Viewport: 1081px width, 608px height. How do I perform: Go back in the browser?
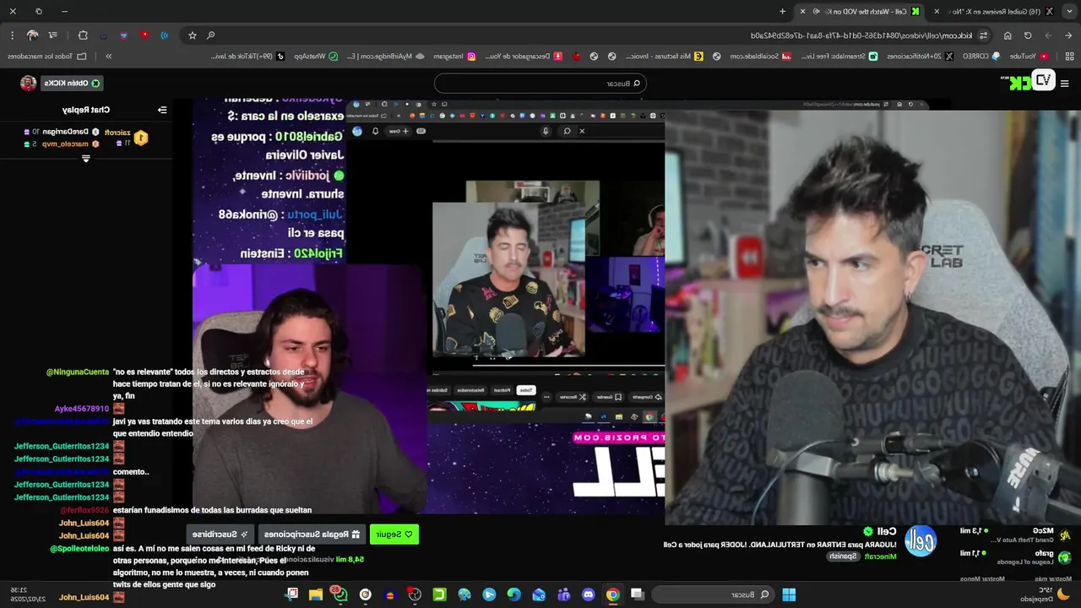(1067, 35)
